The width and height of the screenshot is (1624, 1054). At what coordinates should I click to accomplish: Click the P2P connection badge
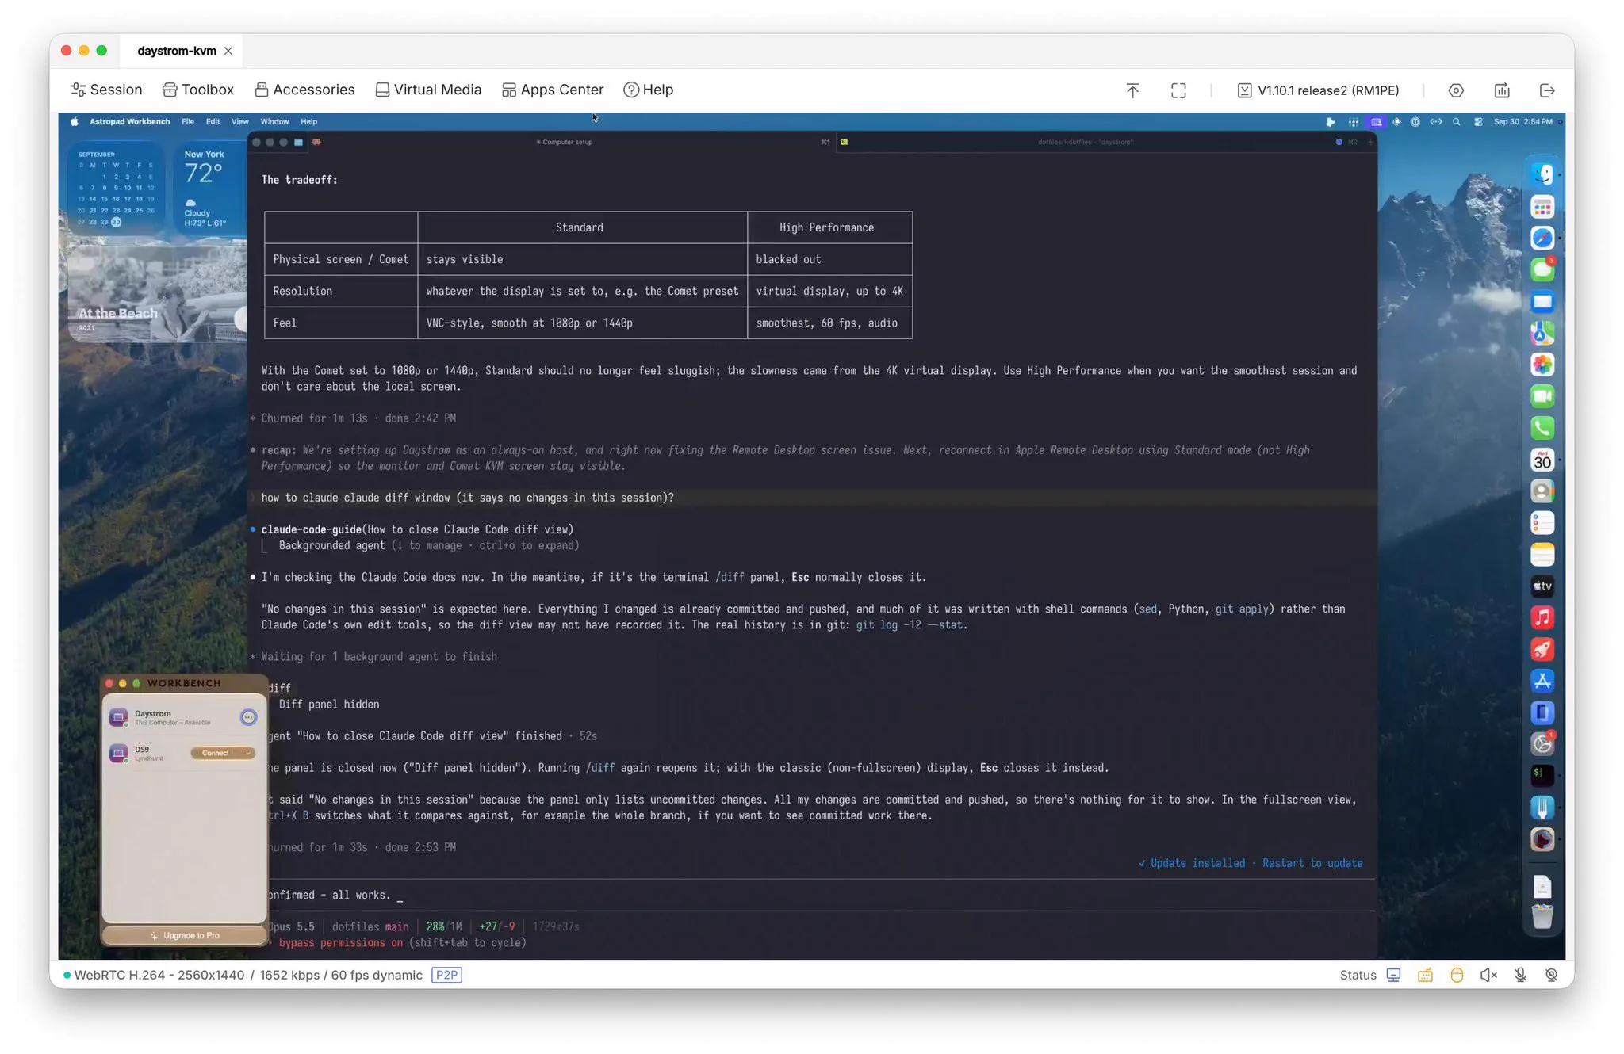[x=447, y=975]
